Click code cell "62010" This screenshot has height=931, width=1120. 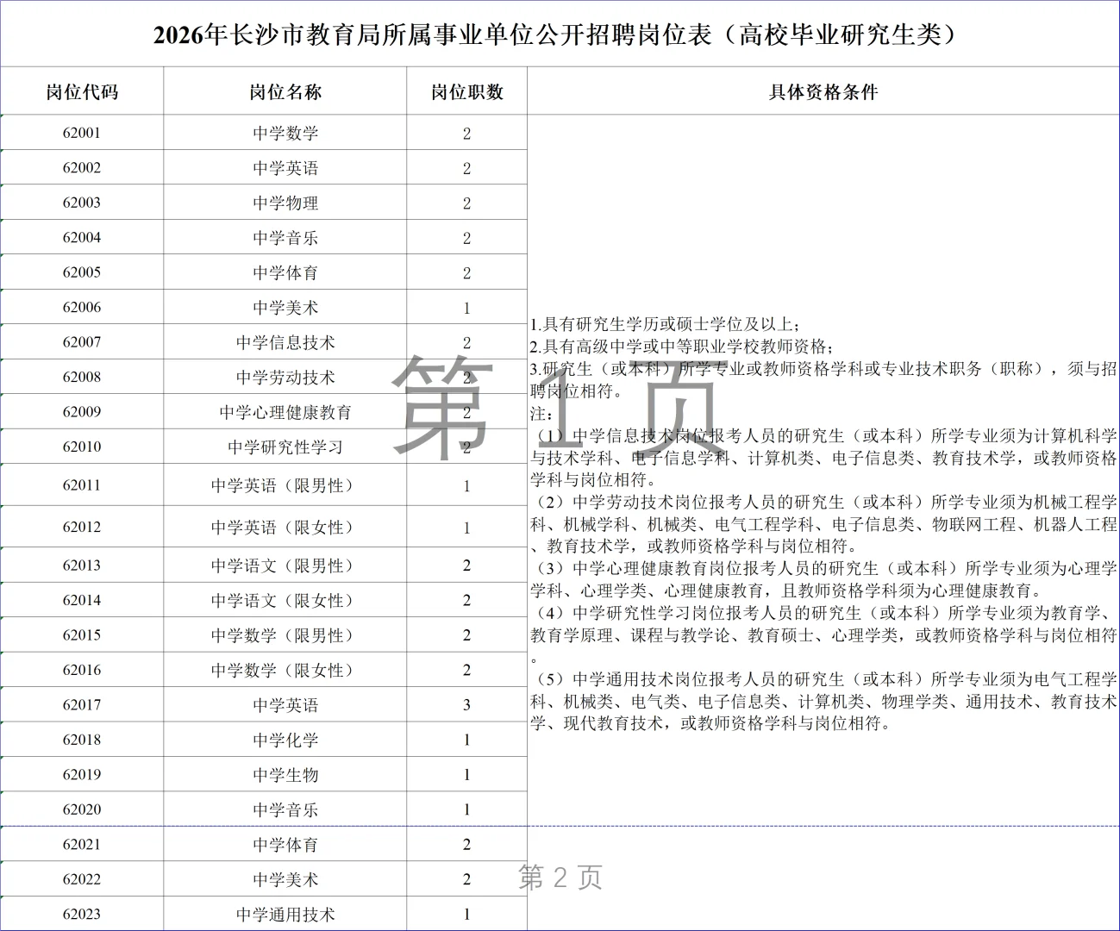[82, 447]
